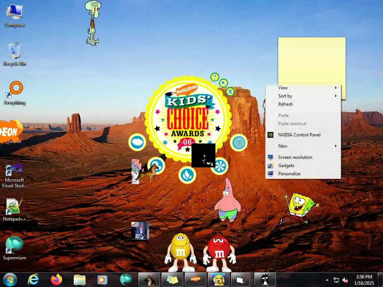Click the cloud circle button on Kids' Choice gadget
The height and width of the screenshot is (287, 383).
[x=137, y=142]
